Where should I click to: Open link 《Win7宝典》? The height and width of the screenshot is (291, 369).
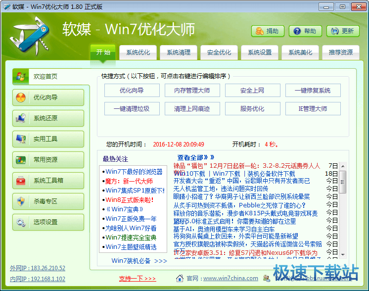(125, 209)
